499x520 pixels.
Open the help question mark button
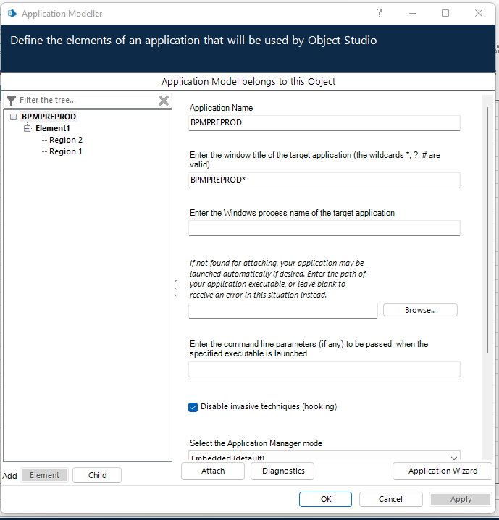pos(380,13)
